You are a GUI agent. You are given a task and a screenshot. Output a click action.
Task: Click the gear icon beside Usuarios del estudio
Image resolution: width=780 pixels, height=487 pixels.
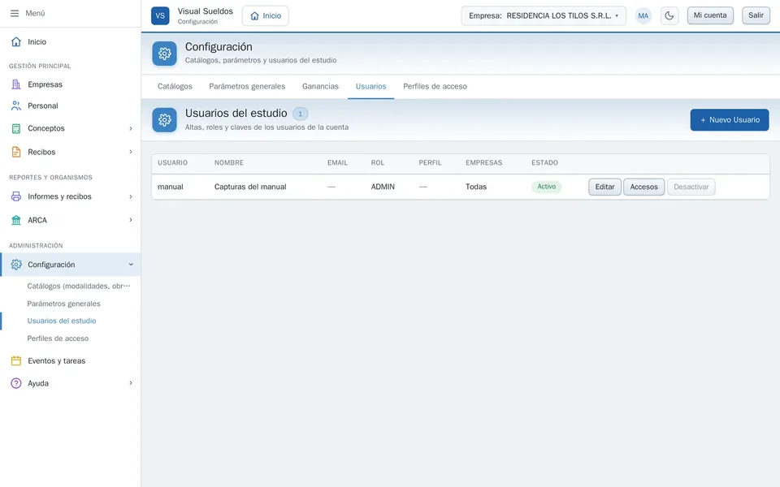pos(165,120)
